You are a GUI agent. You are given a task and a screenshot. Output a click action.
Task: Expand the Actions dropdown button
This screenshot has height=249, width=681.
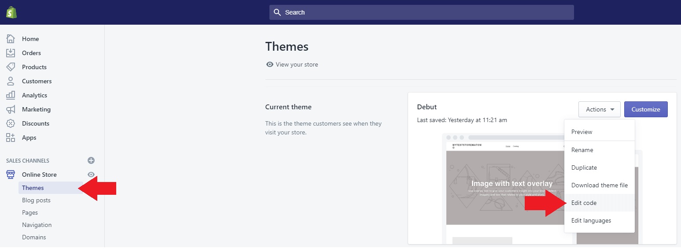tap(599, 109)
